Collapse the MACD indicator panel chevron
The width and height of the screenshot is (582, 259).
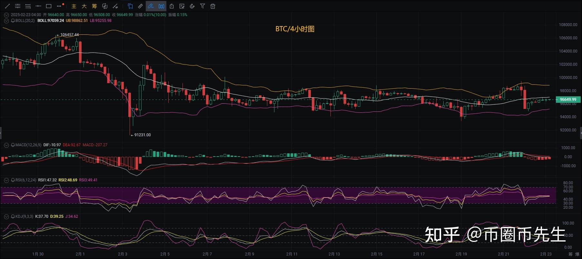click(6, 145)
